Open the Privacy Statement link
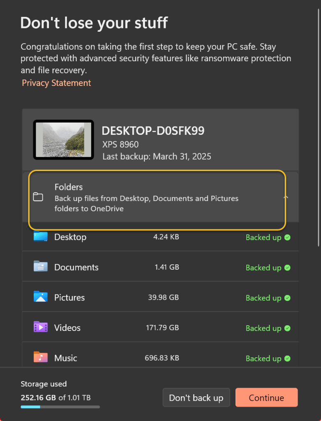This screenshot has width=321, height=421. (x=56, y=83)
